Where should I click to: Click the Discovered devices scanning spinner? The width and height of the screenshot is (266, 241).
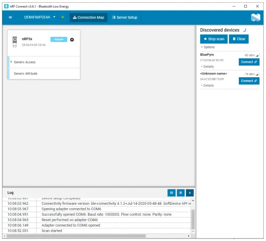(x=245, y=30)
